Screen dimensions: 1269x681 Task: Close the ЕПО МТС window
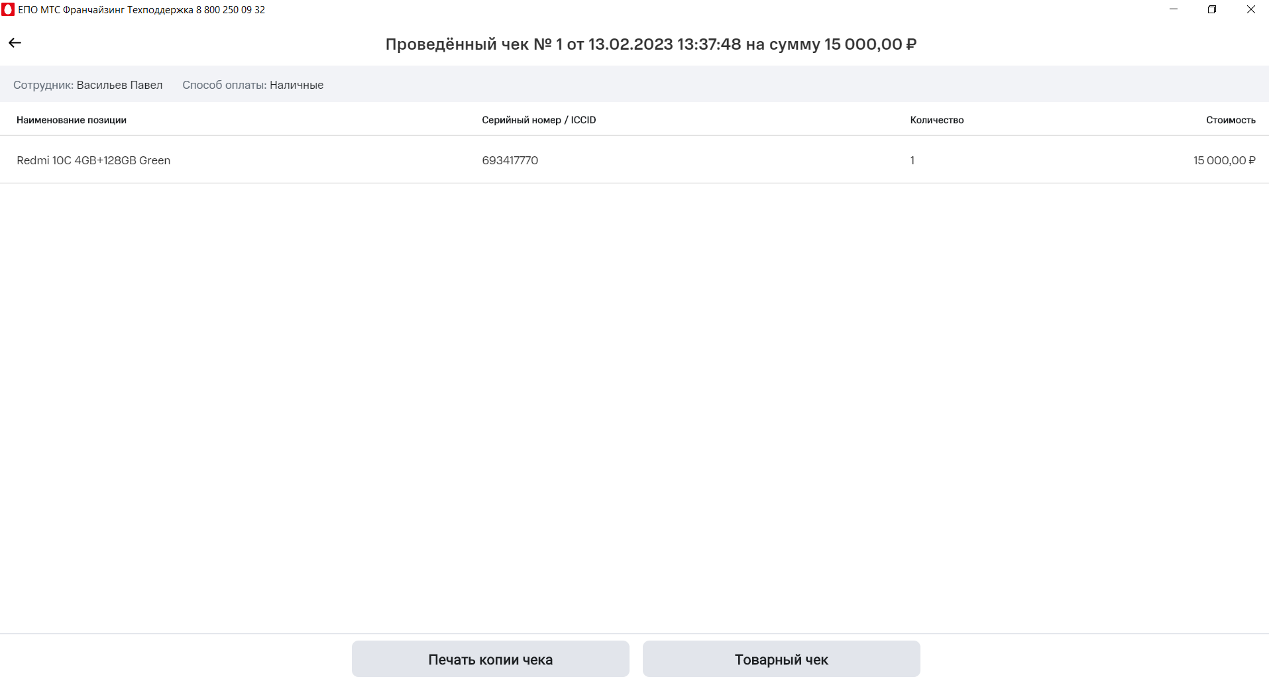click(1250, 9)
